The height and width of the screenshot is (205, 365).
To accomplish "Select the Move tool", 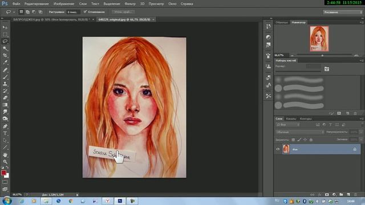I will (5, 27).
